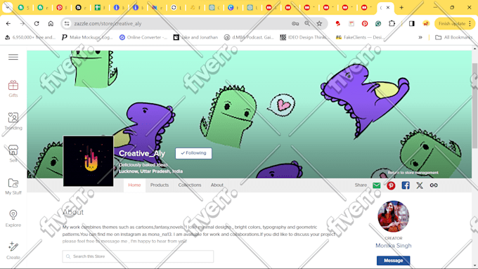
Task: Copy store link icon
Action: point(434,185)
